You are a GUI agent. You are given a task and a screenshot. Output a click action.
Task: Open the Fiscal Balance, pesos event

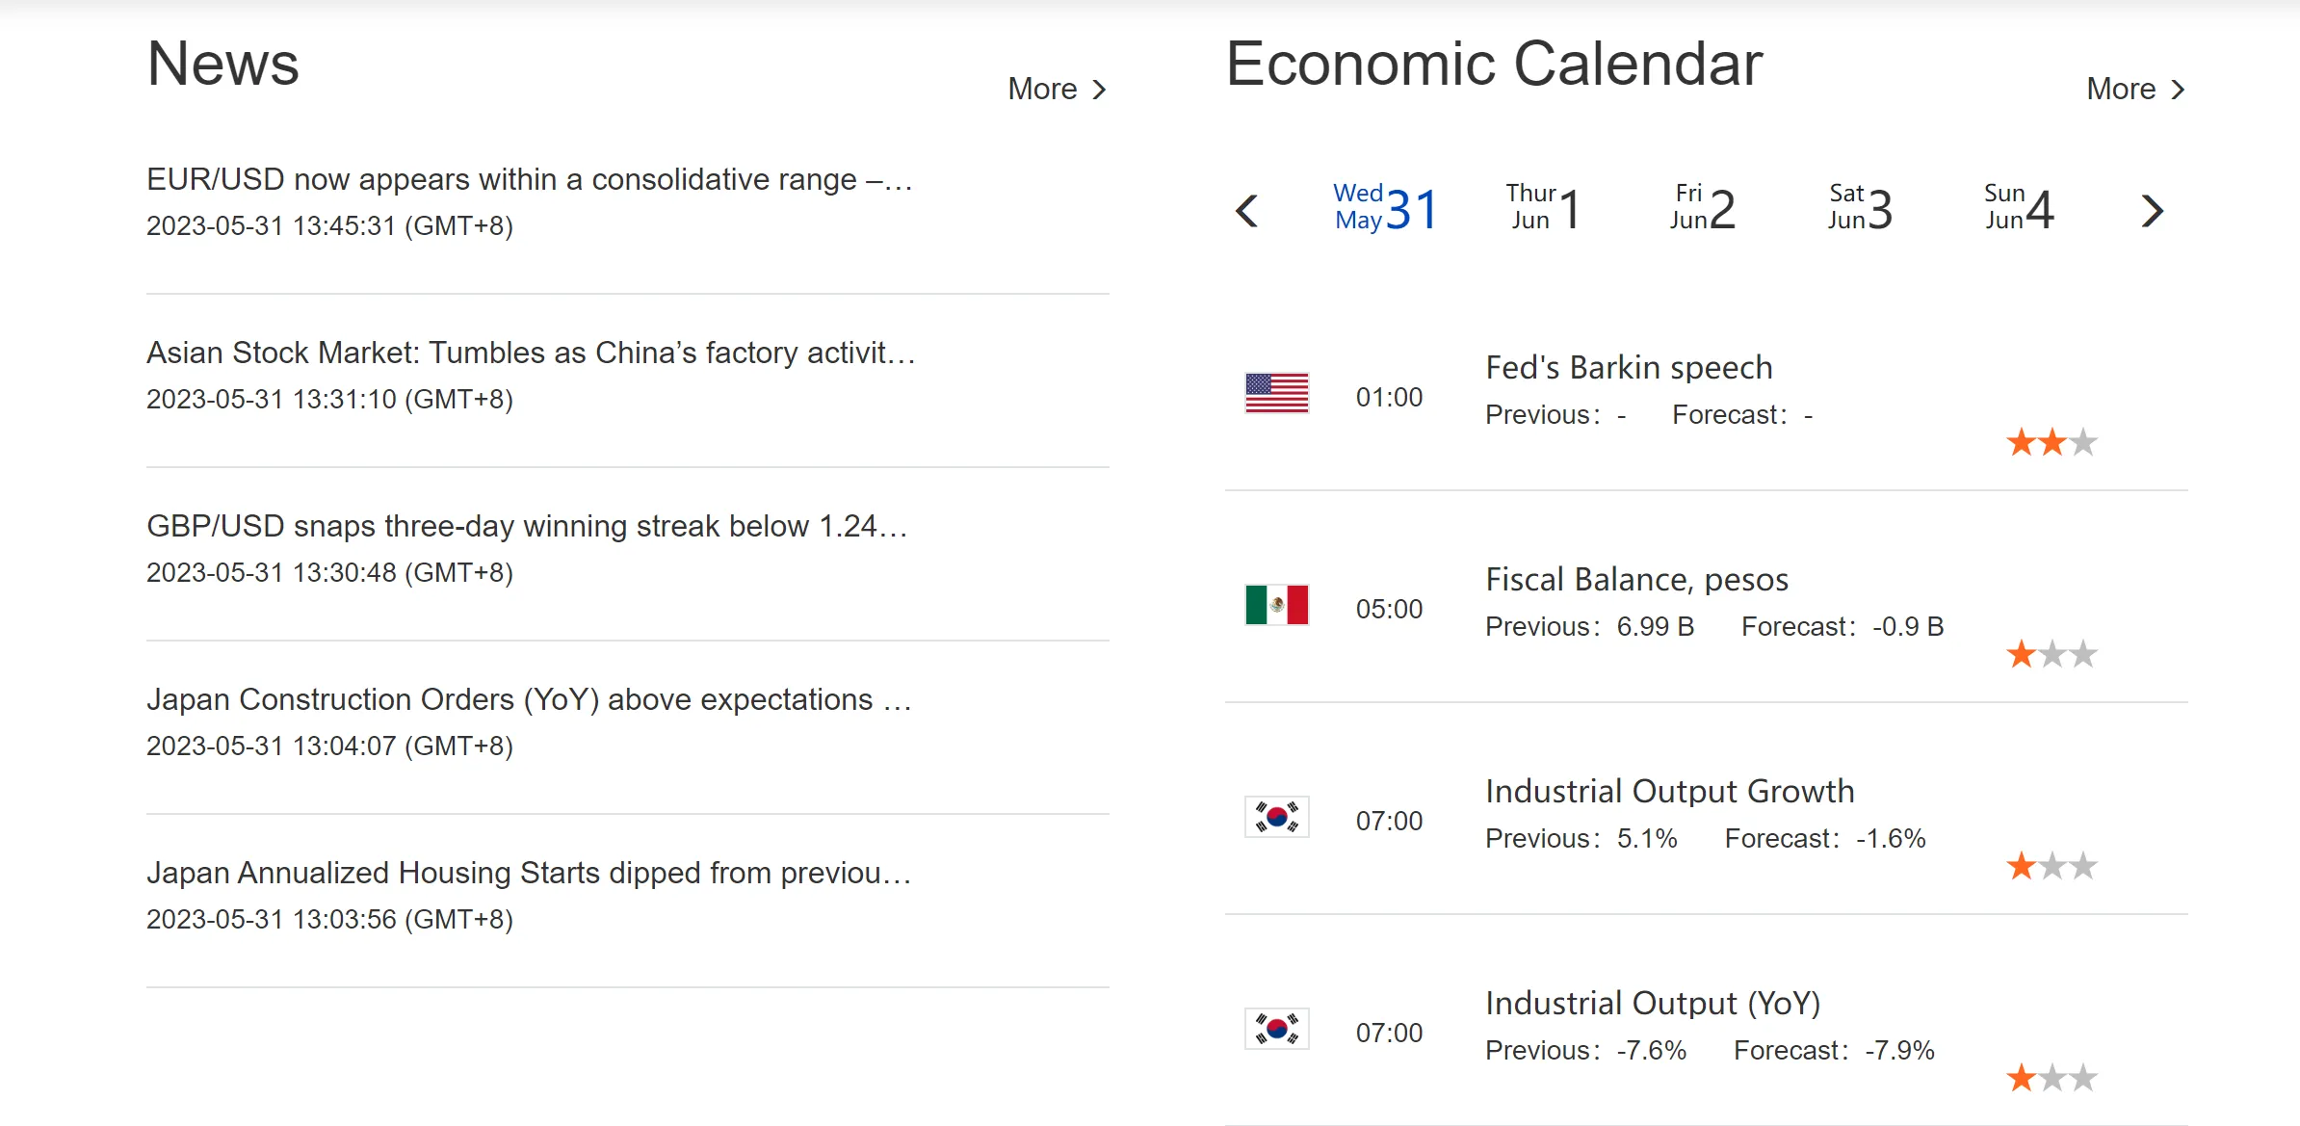(1636, 579)
